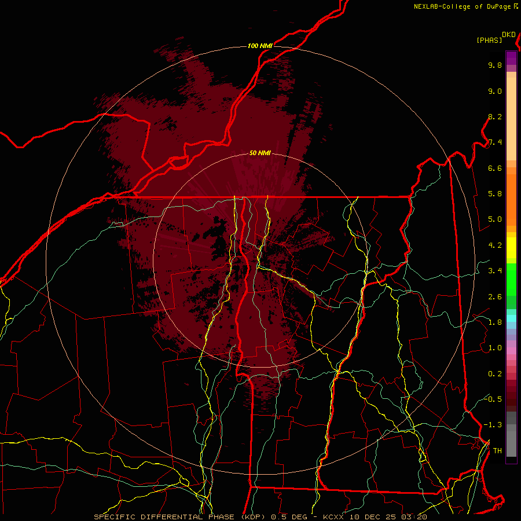Click the 3.4 scale value
Viewport: 521px width, 521px height.
(495, 271)
